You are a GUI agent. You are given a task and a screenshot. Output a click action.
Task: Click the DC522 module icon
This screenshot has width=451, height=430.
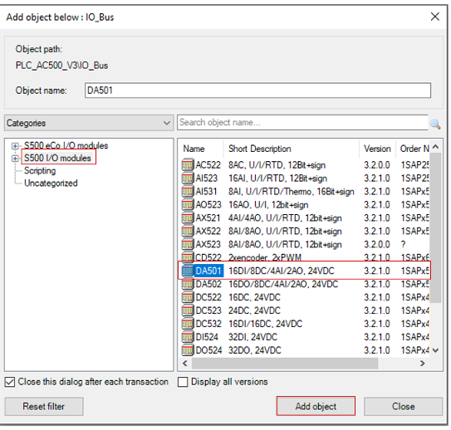point(188,297)
